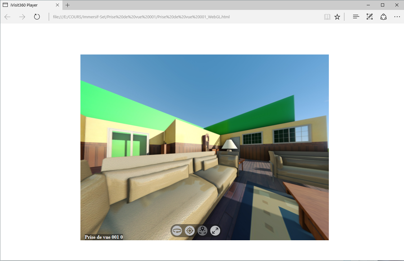Maximize the Edge browser window
This screenshot has height=261, width=404.
pyautogui.click(x=383, y=5)
